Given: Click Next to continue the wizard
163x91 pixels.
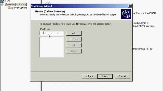Looking at the screenshot, I should point(105,76).
